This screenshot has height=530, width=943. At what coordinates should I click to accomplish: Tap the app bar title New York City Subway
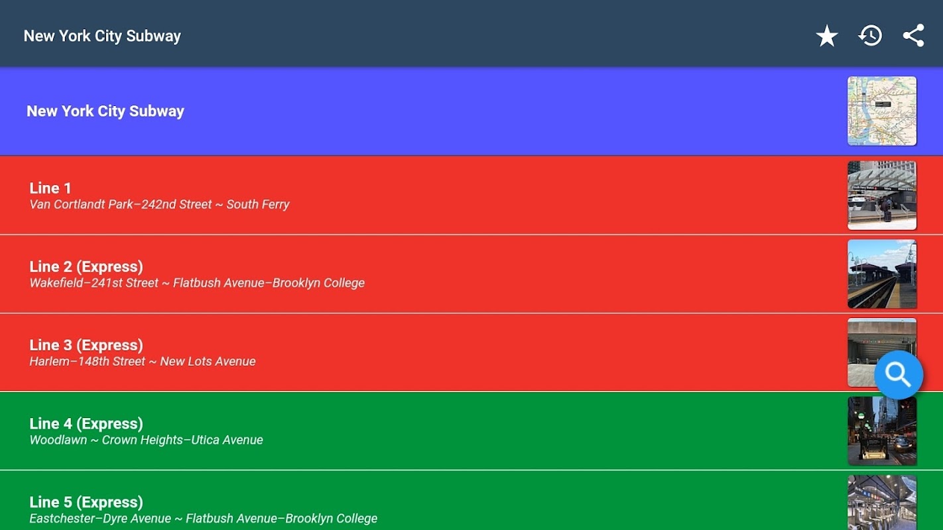coord(102,36)
